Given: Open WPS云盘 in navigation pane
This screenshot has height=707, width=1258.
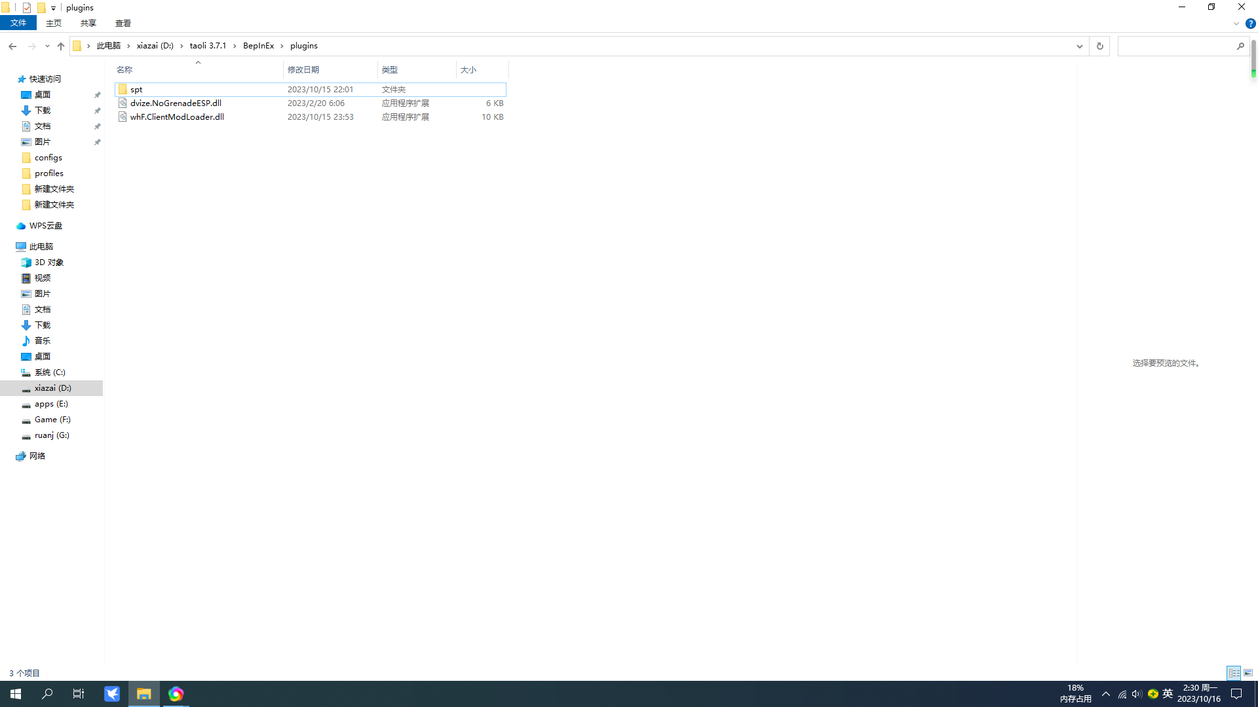Looking at the screenshot, I should point(45,225).
